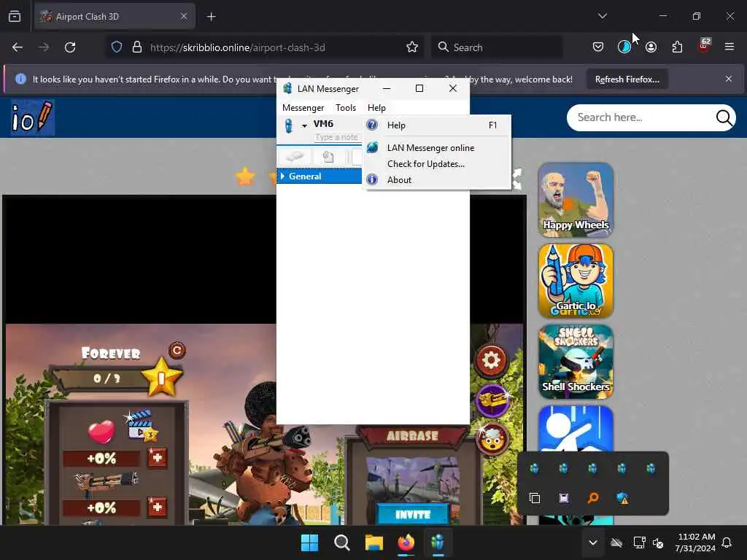Close the Help menu in LAN Messenger
Screen dimensions: 747x560
click(x=376, y=108)
